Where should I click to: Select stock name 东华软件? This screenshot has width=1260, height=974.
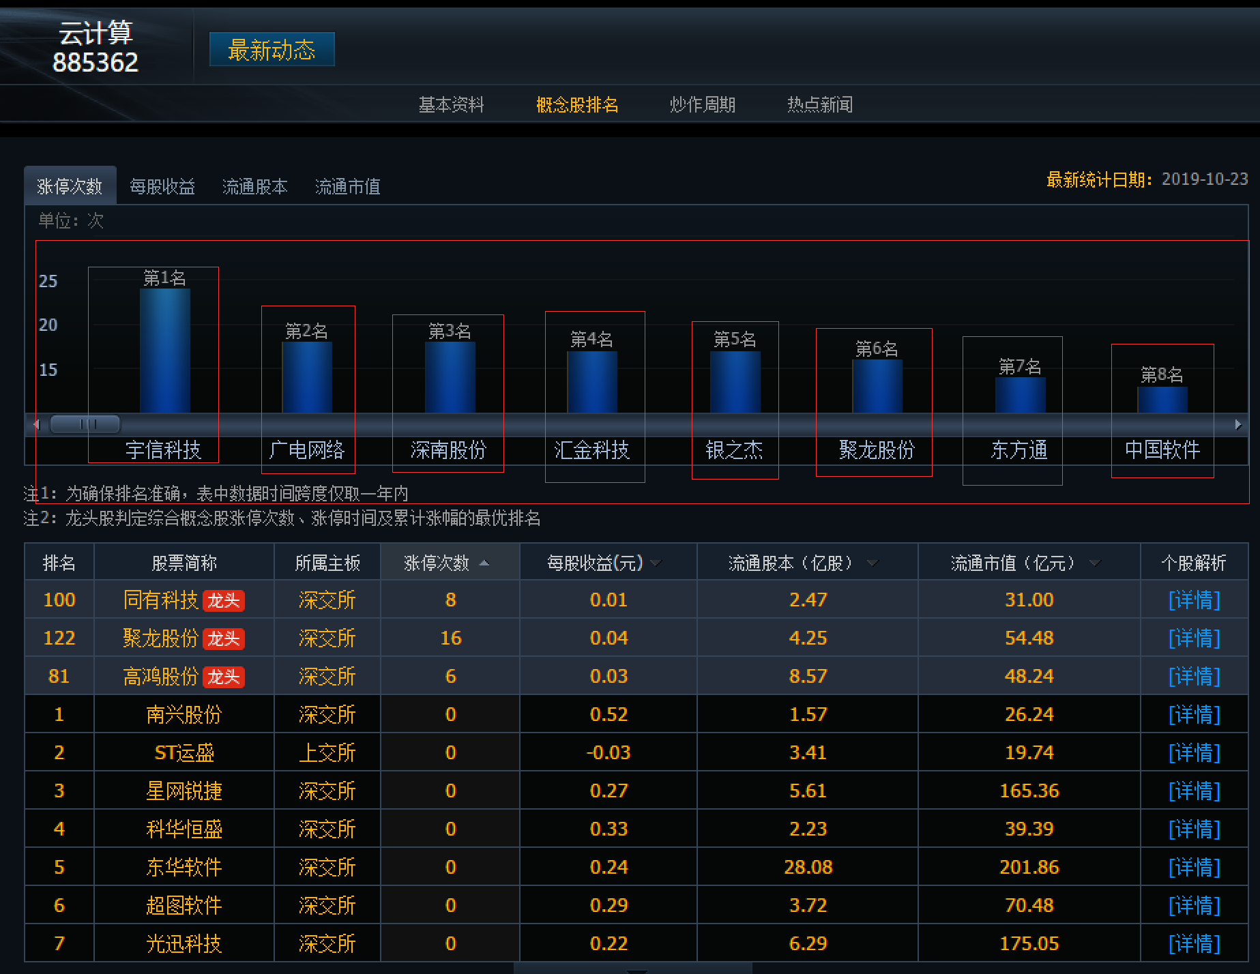click(184, 868)
